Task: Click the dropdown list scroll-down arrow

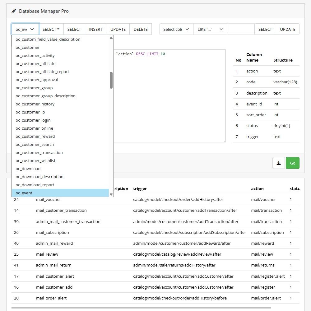Action: pos(111,194)
